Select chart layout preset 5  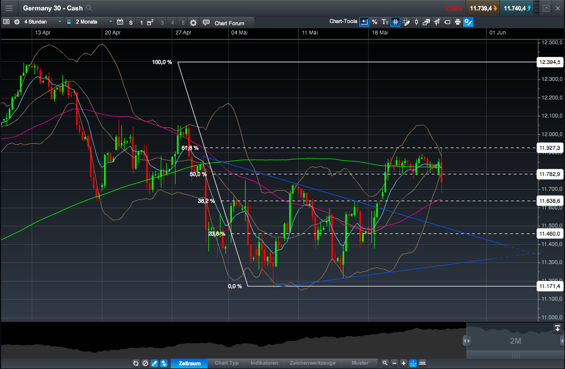[x=183, y=22]
